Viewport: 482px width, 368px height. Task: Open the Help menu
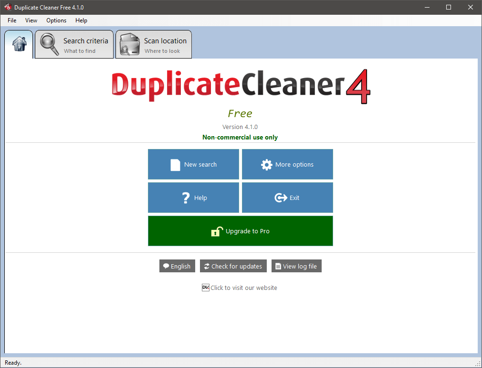pos(81,20)
